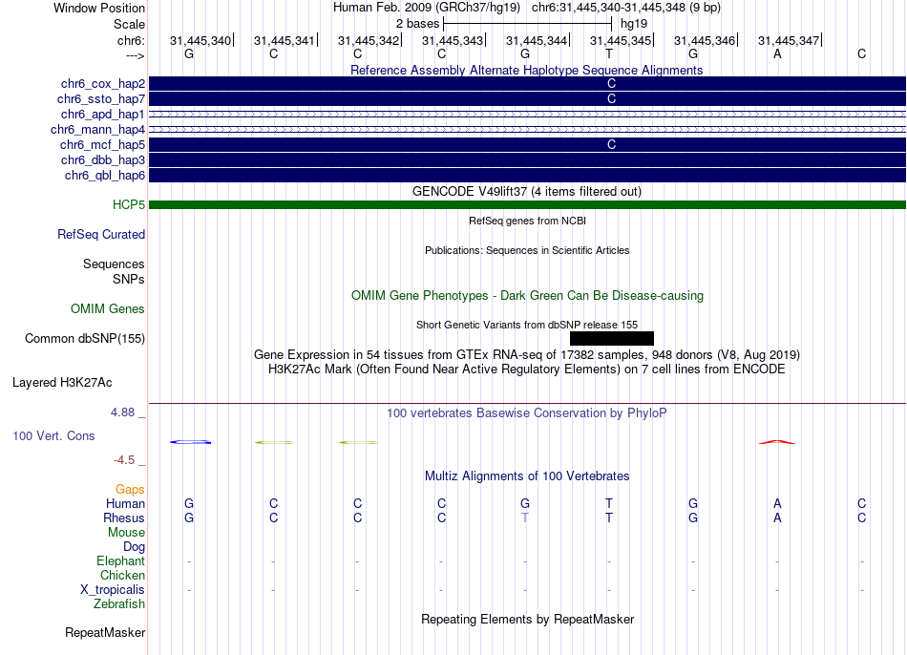Click the Scale label
The height and width of the screenshot is (655, 907).
click(129, 24)
